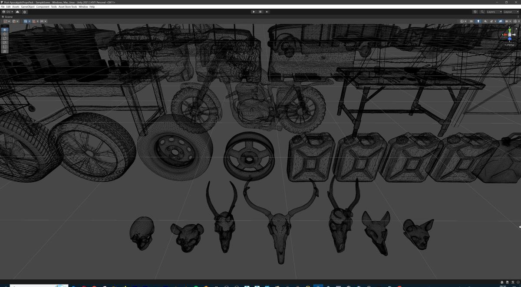Open the Unity account OV dropdown
Screen dimensions: 521x287
pos(8,12)
